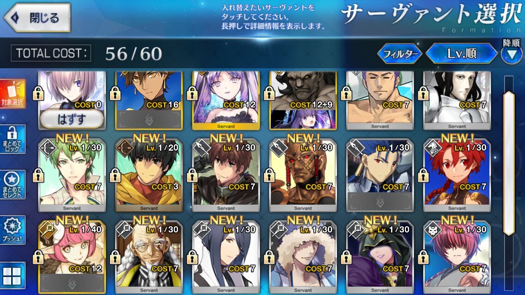Click the はずす remove button

72,119
